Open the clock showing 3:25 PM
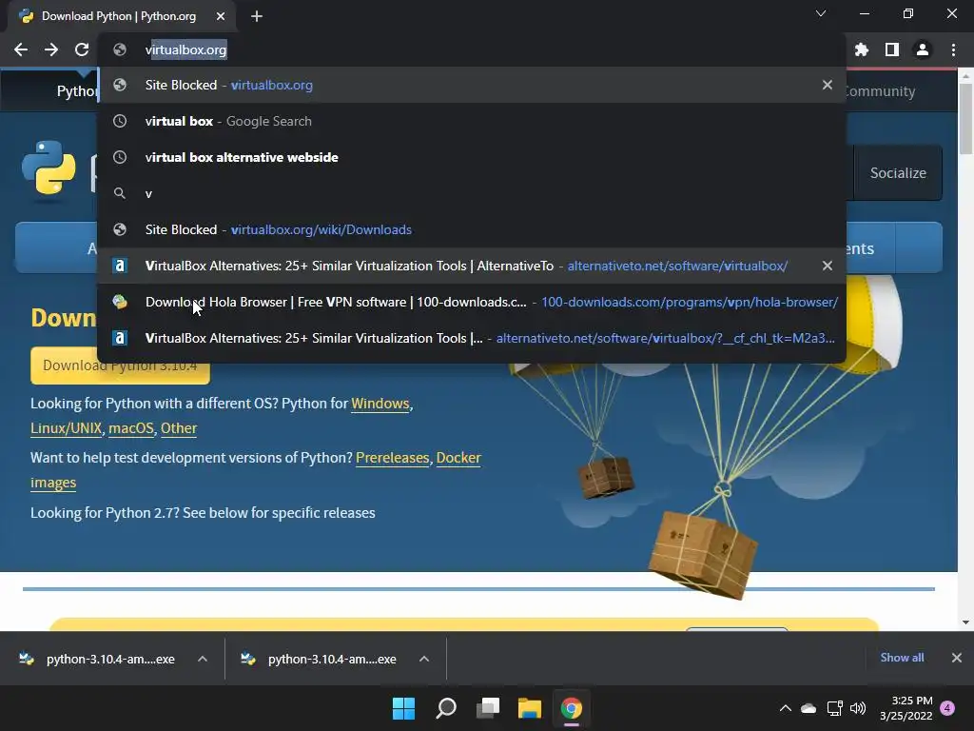Screen dimensions: 974x731 coord(906,708)
